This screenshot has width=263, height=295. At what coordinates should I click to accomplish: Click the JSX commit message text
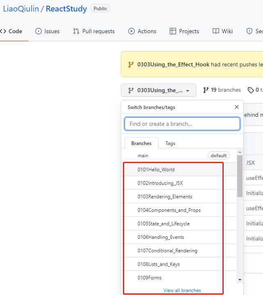[250, 163]
